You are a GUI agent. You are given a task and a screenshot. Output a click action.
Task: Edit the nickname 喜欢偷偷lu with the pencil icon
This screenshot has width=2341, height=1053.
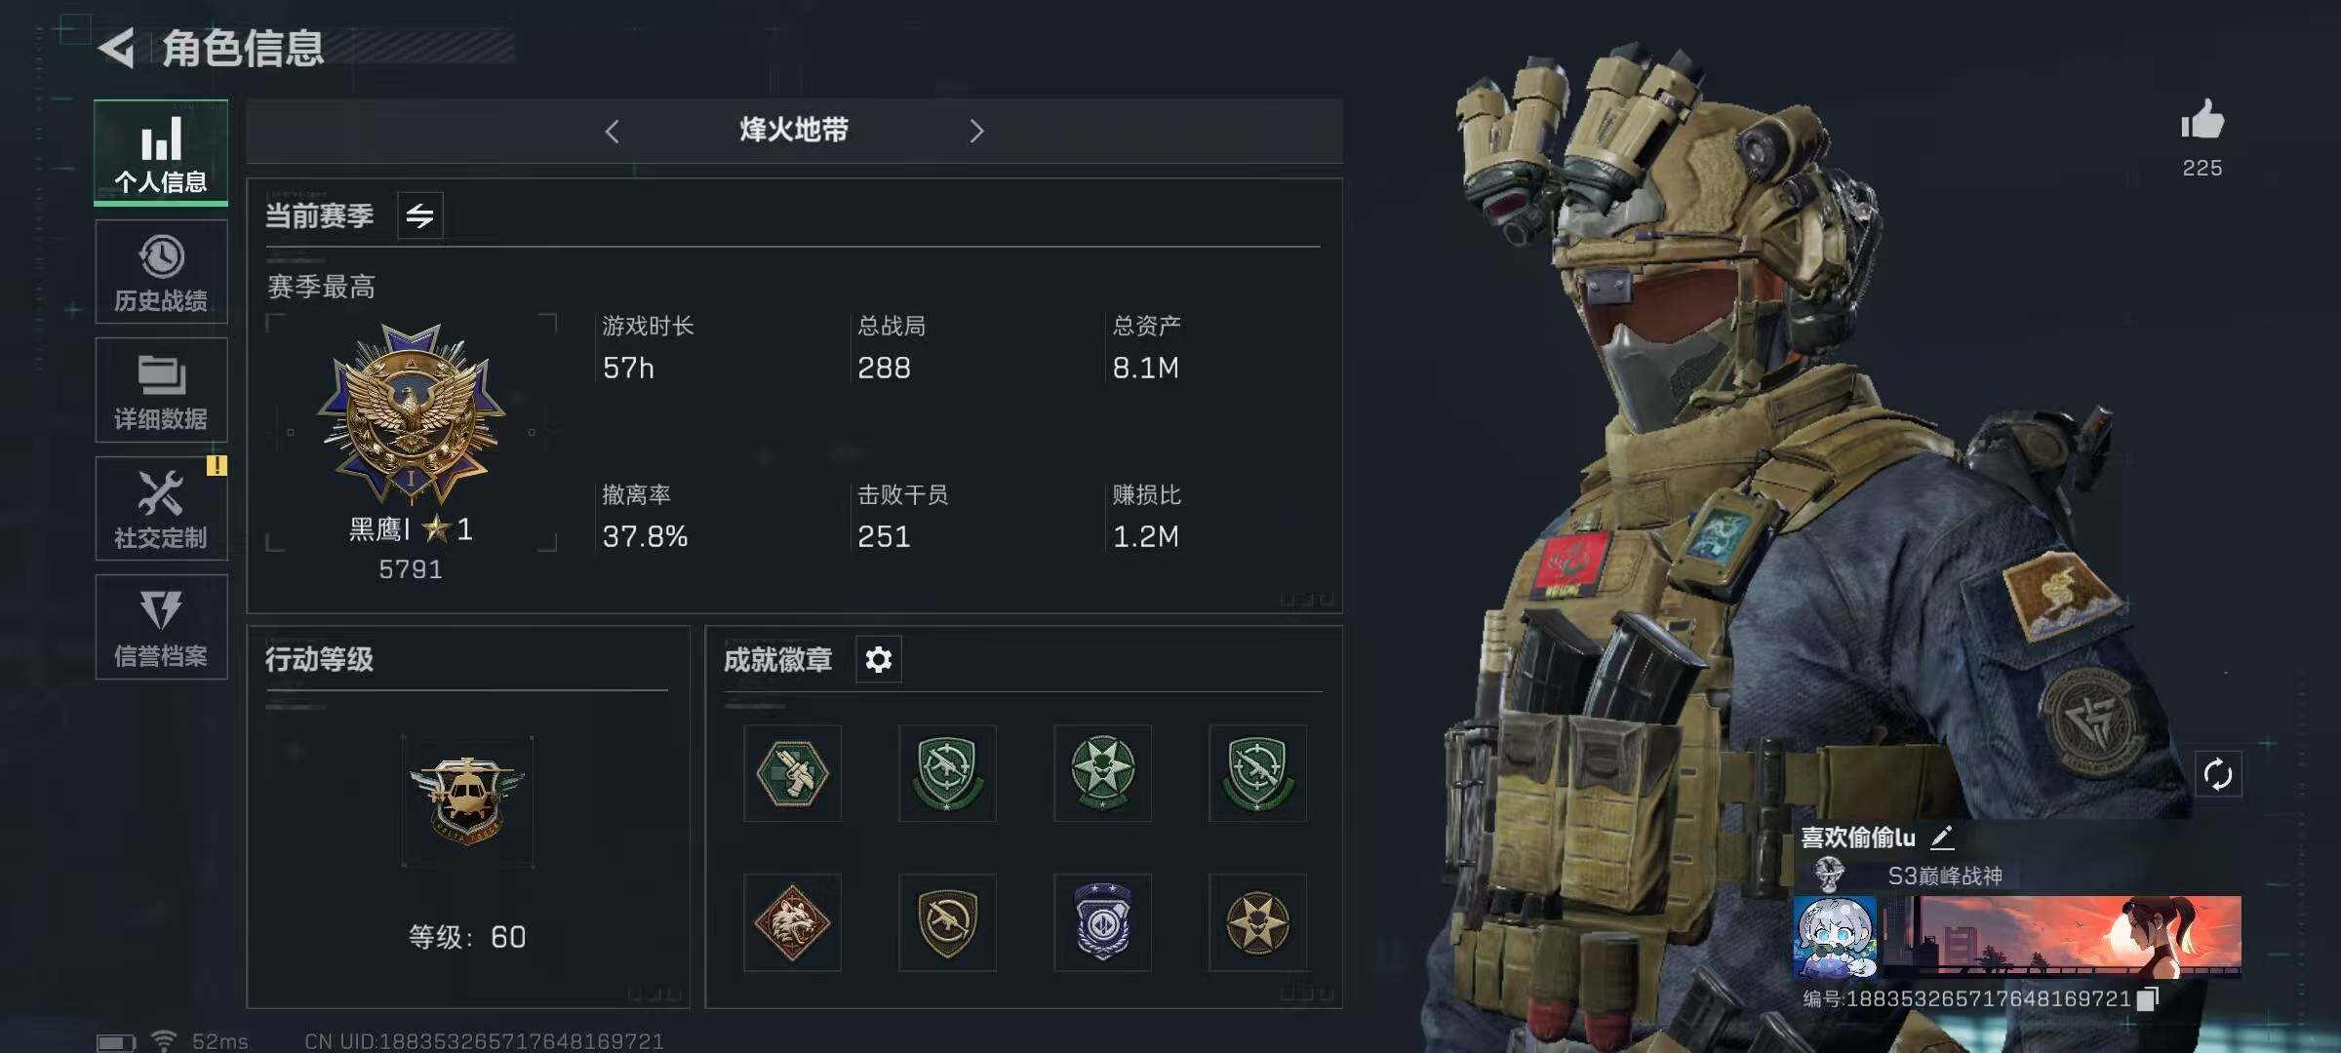(1942, 838)
